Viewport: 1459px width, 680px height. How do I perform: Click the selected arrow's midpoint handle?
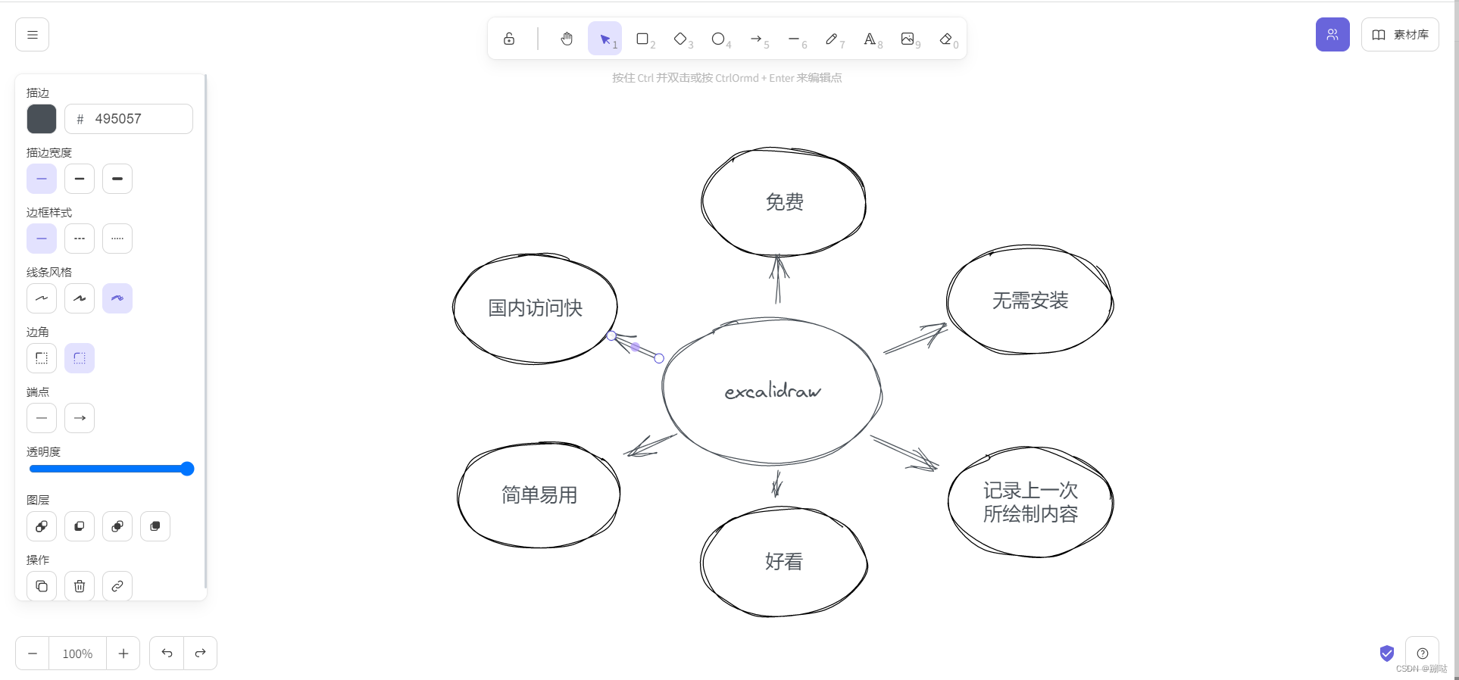(x=636, y=347)
